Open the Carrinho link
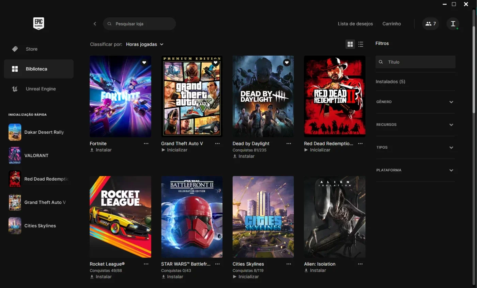The width and height of the screenshot is (477, 288). (x=391, y=24)
